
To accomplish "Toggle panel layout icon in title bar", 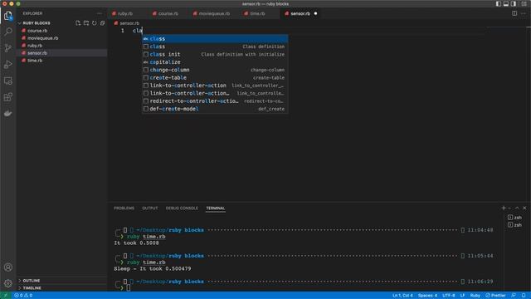I will pos(506,3).
